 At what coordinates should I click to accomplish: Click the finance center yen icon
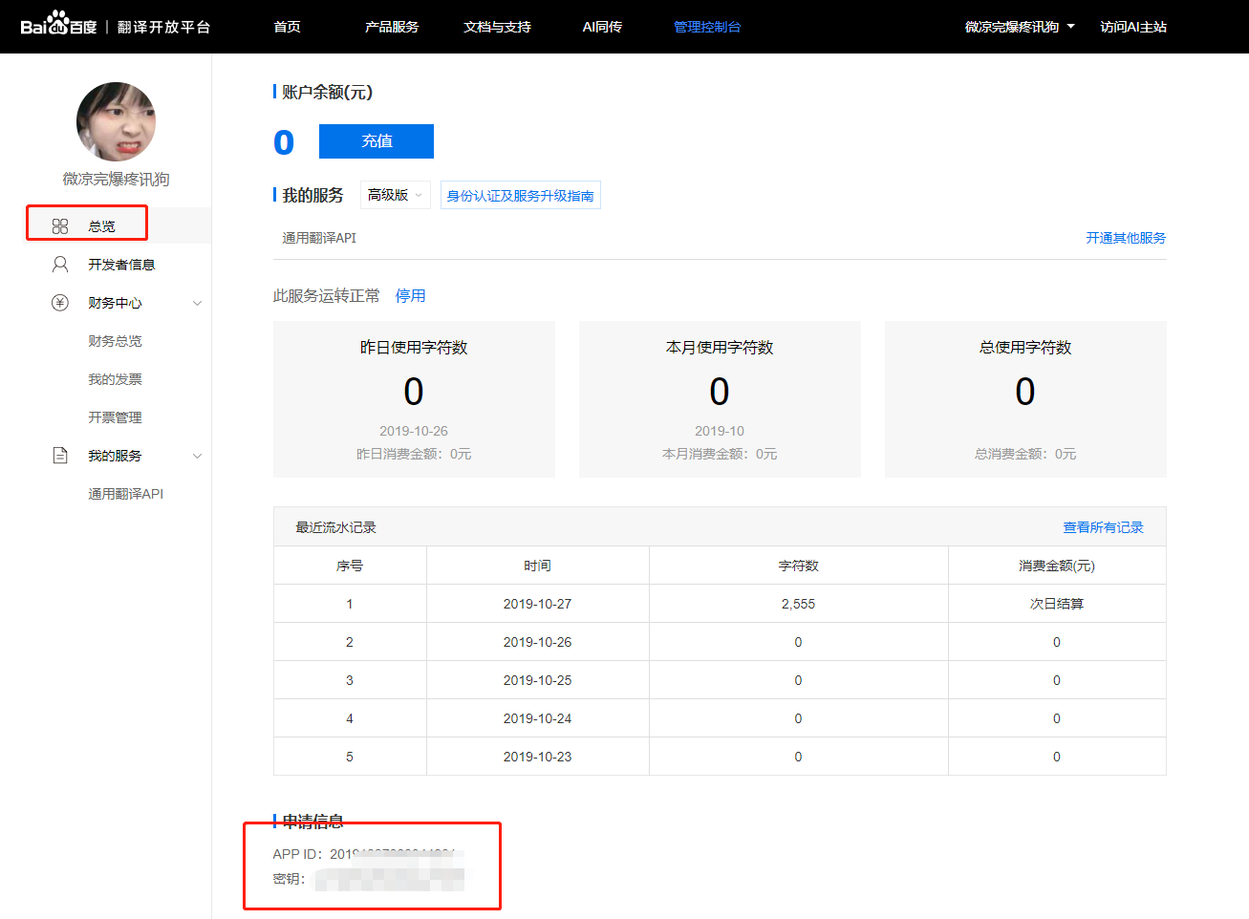point(60,303)
